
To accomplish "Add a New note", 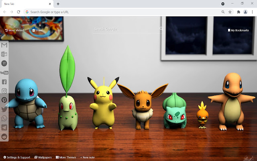I will click(88, 157).
